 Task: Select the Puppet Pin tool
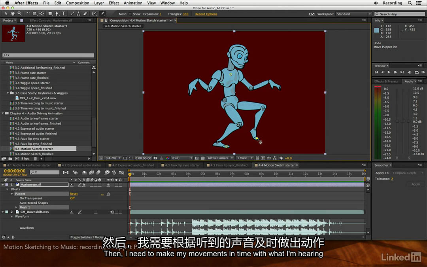click(103, 13)
